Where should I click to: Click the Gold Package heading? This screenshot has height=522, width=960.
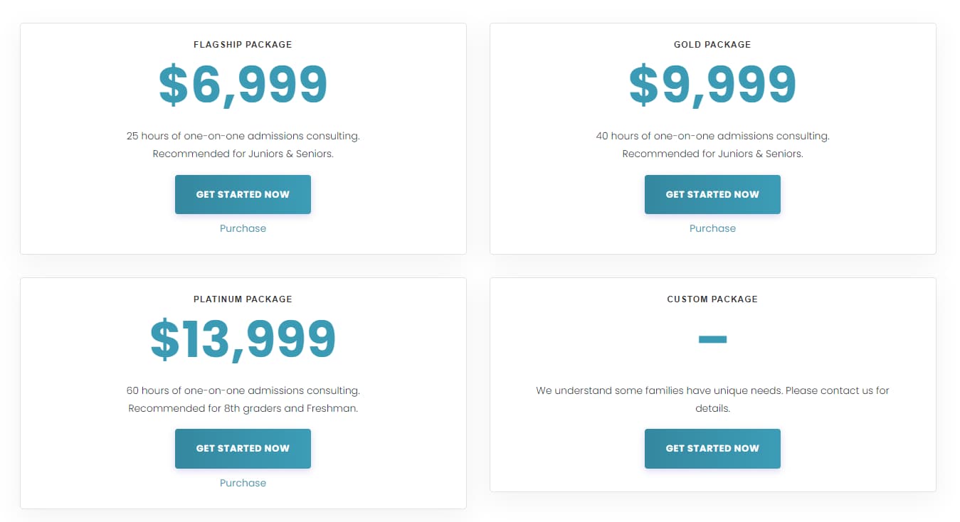[712, 44]
